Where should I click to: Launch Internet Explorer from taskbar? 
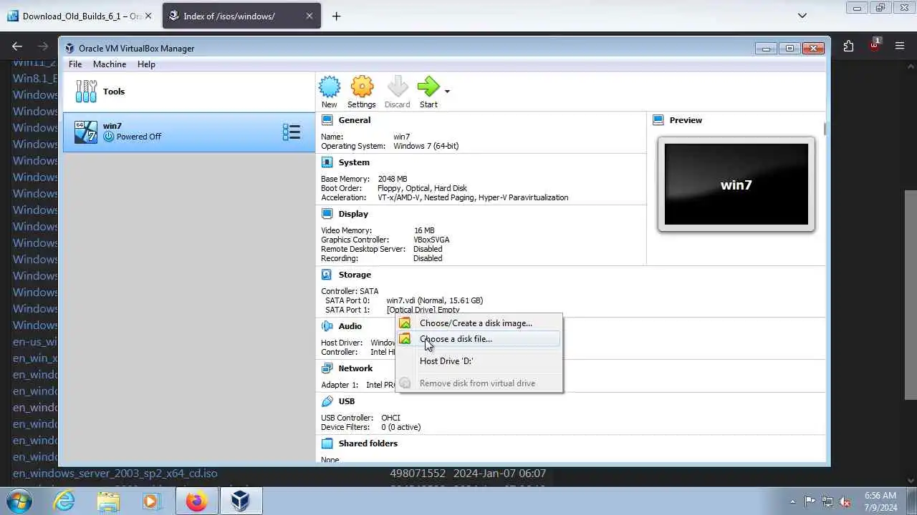(64, 501)
